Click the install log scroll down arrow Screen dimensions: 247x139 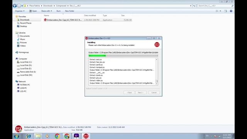click(156, 84)
